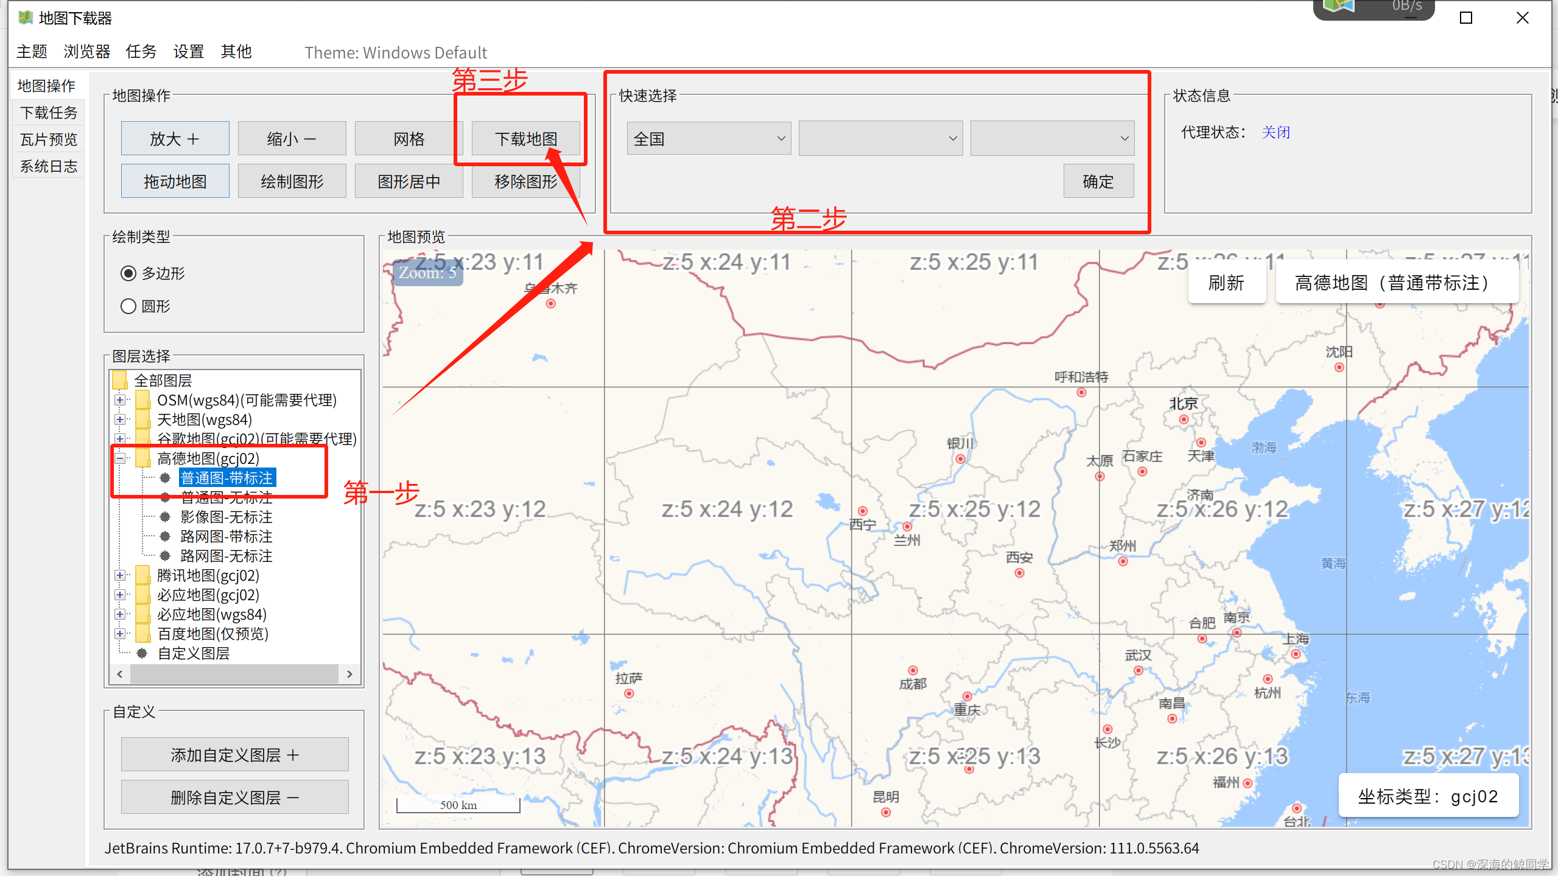1558x876 pixels.
Task: Click the OSM(wgs84) folder icon
Action: coord(143,400)
